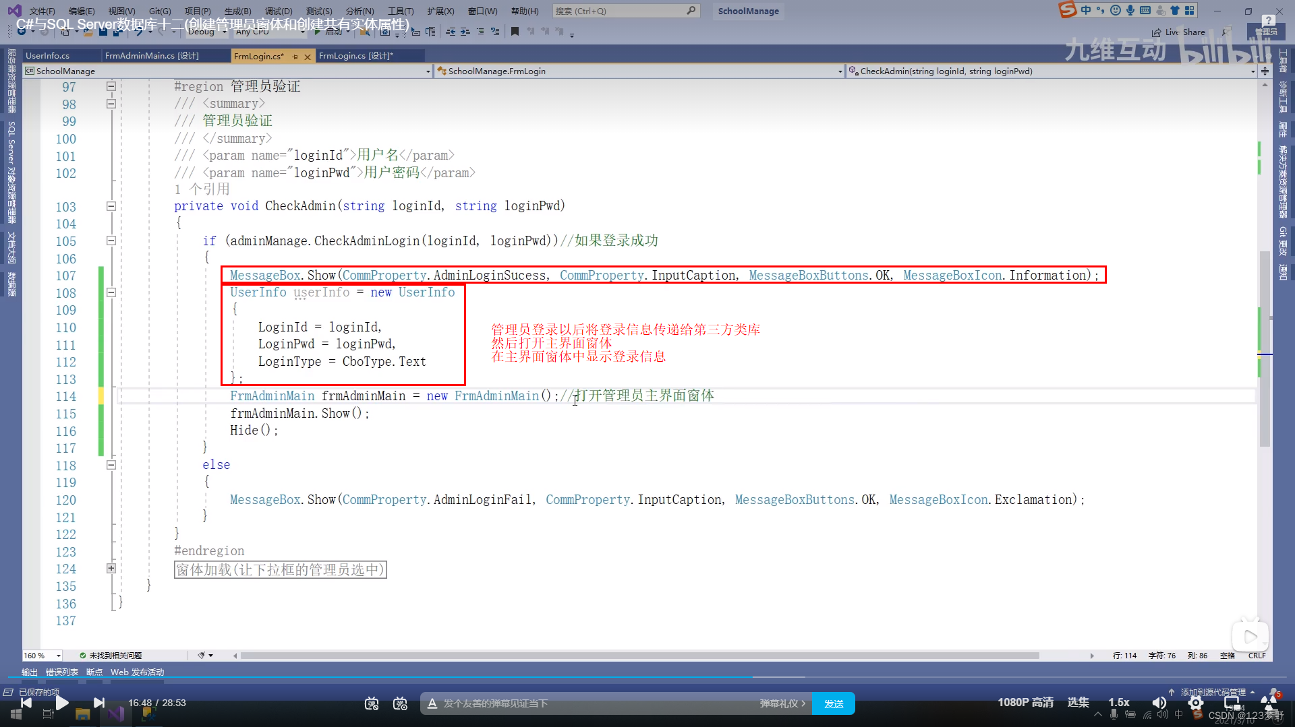
Task: Collapse the if block at line 105
Action: click(x=111, y=241)
